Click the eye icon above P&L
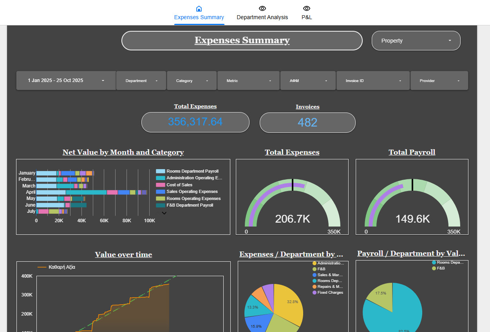Screen dimensions: 490x332 tap(307, 9)
